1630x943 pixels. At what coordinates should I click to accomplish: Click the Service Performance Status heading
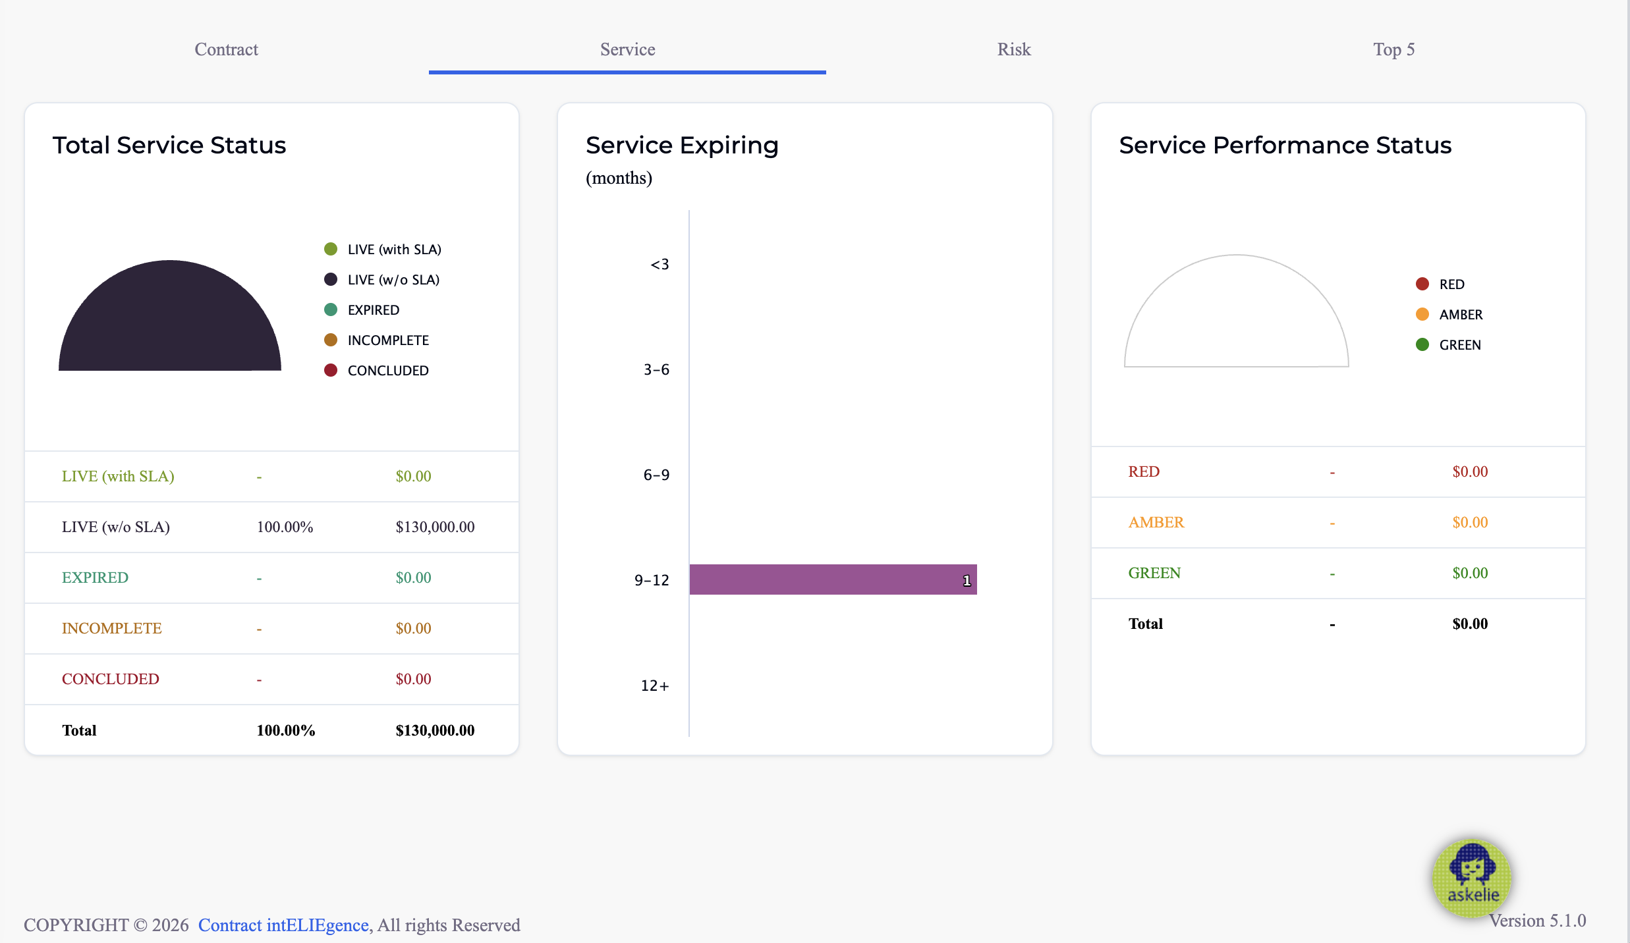coord(1285,145)
